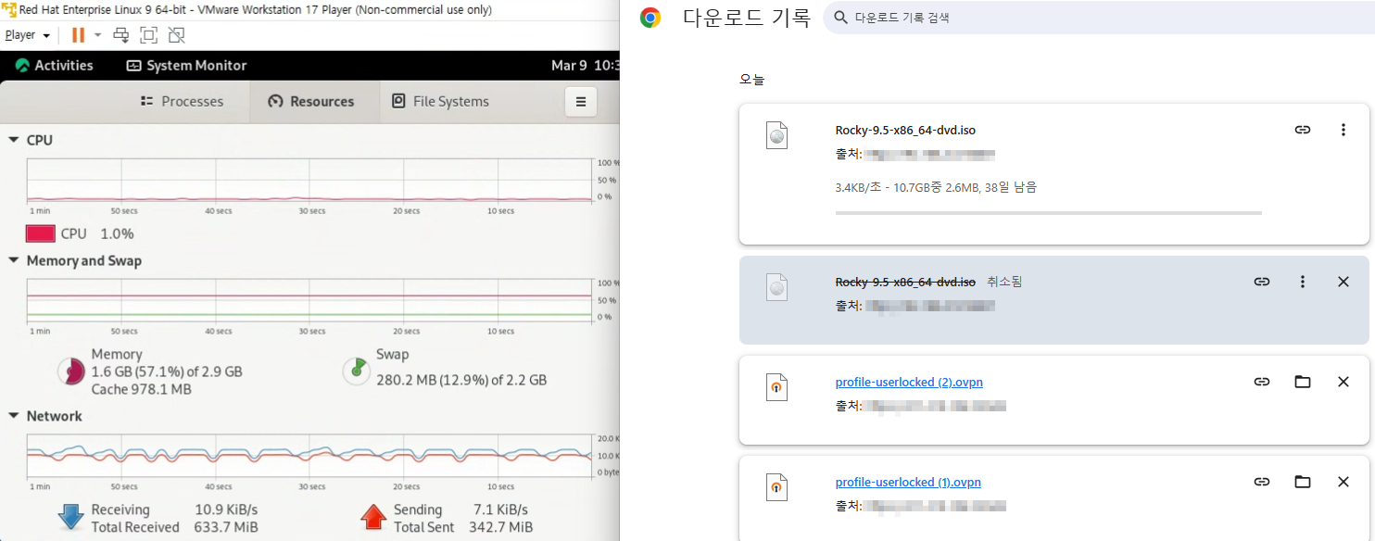Click the Memory pie color icon
1375x541 pixels.
point(71,371)
